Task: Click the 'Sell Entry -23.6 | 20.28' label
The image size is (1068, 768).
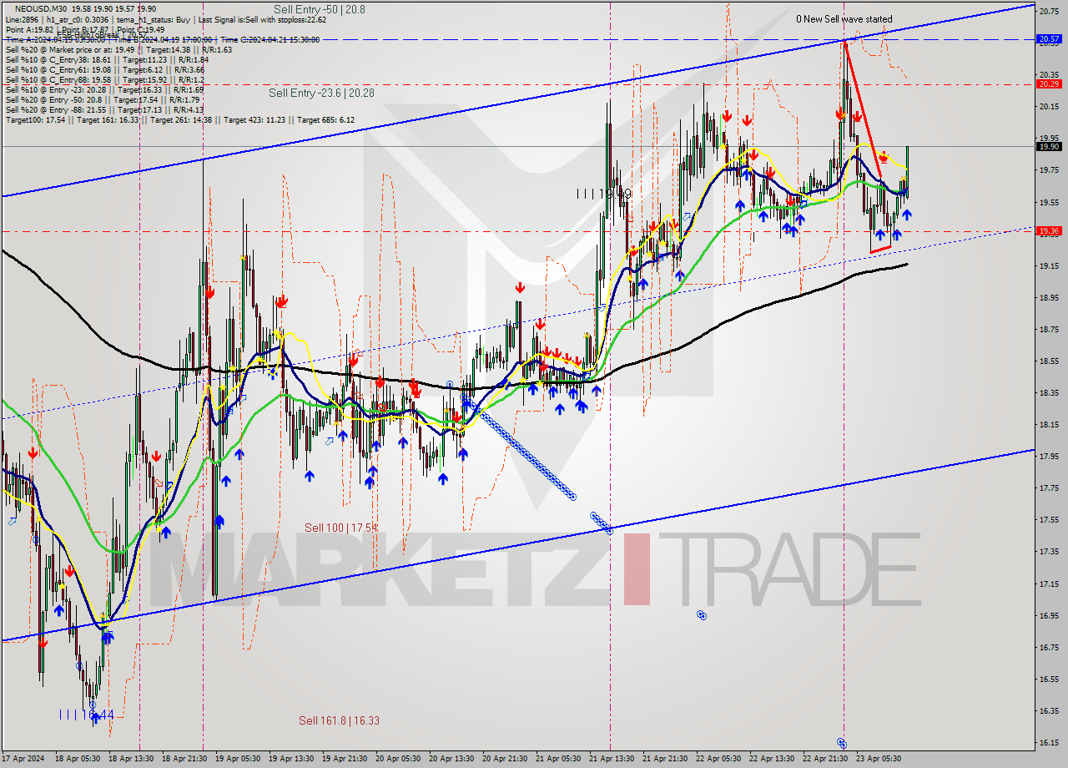Action: (x=321, y=93)
